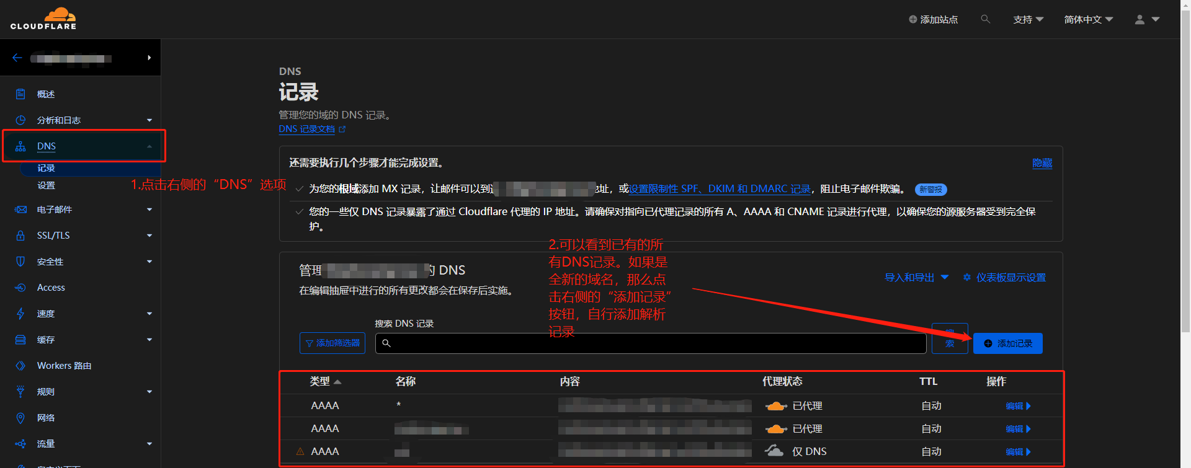The image size is (1191, 468).
Task: Open Workers 路由 sidebar item
Action: click(64, 366)
